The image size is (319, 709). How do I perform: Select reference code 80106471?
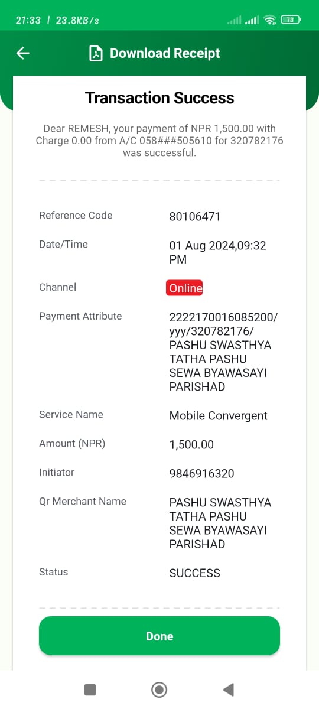tap(195, 217)
